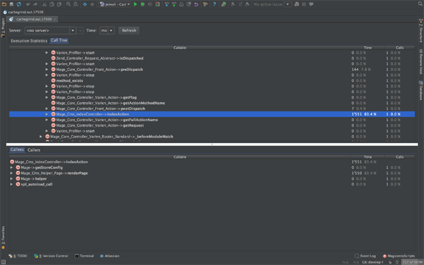Expand Mage_Cms_Helper_Page->renderPage in Callees

coord(11,173)
